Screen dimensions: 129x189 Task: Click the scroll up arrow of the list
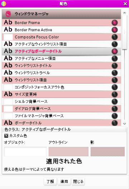[x=124, y=13]
